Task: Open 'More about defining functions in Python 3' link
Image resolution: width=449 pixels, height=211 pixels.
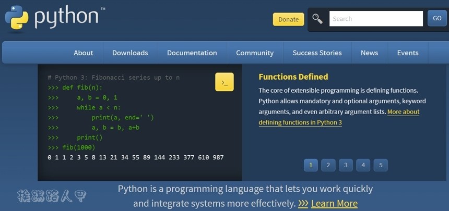Action: pyautogui.click(x=339, y=117)
